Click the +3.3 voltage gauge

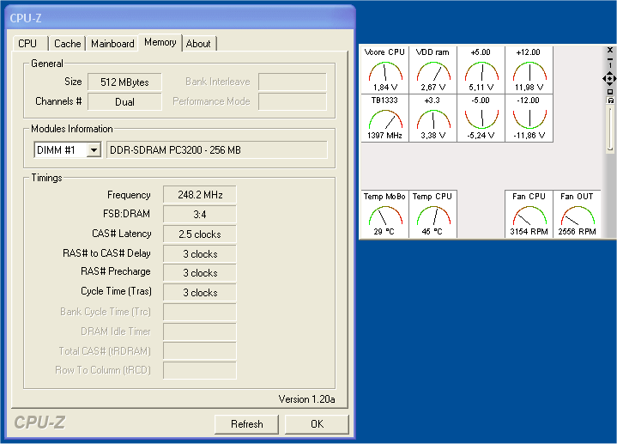pyautogui.click(x=433, y=118)
